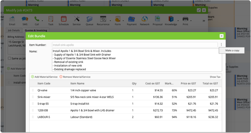The height and width of the screenshot is (133, 251).
Task: Show more toolbar items with double chevron
Action: coord(204,21)
